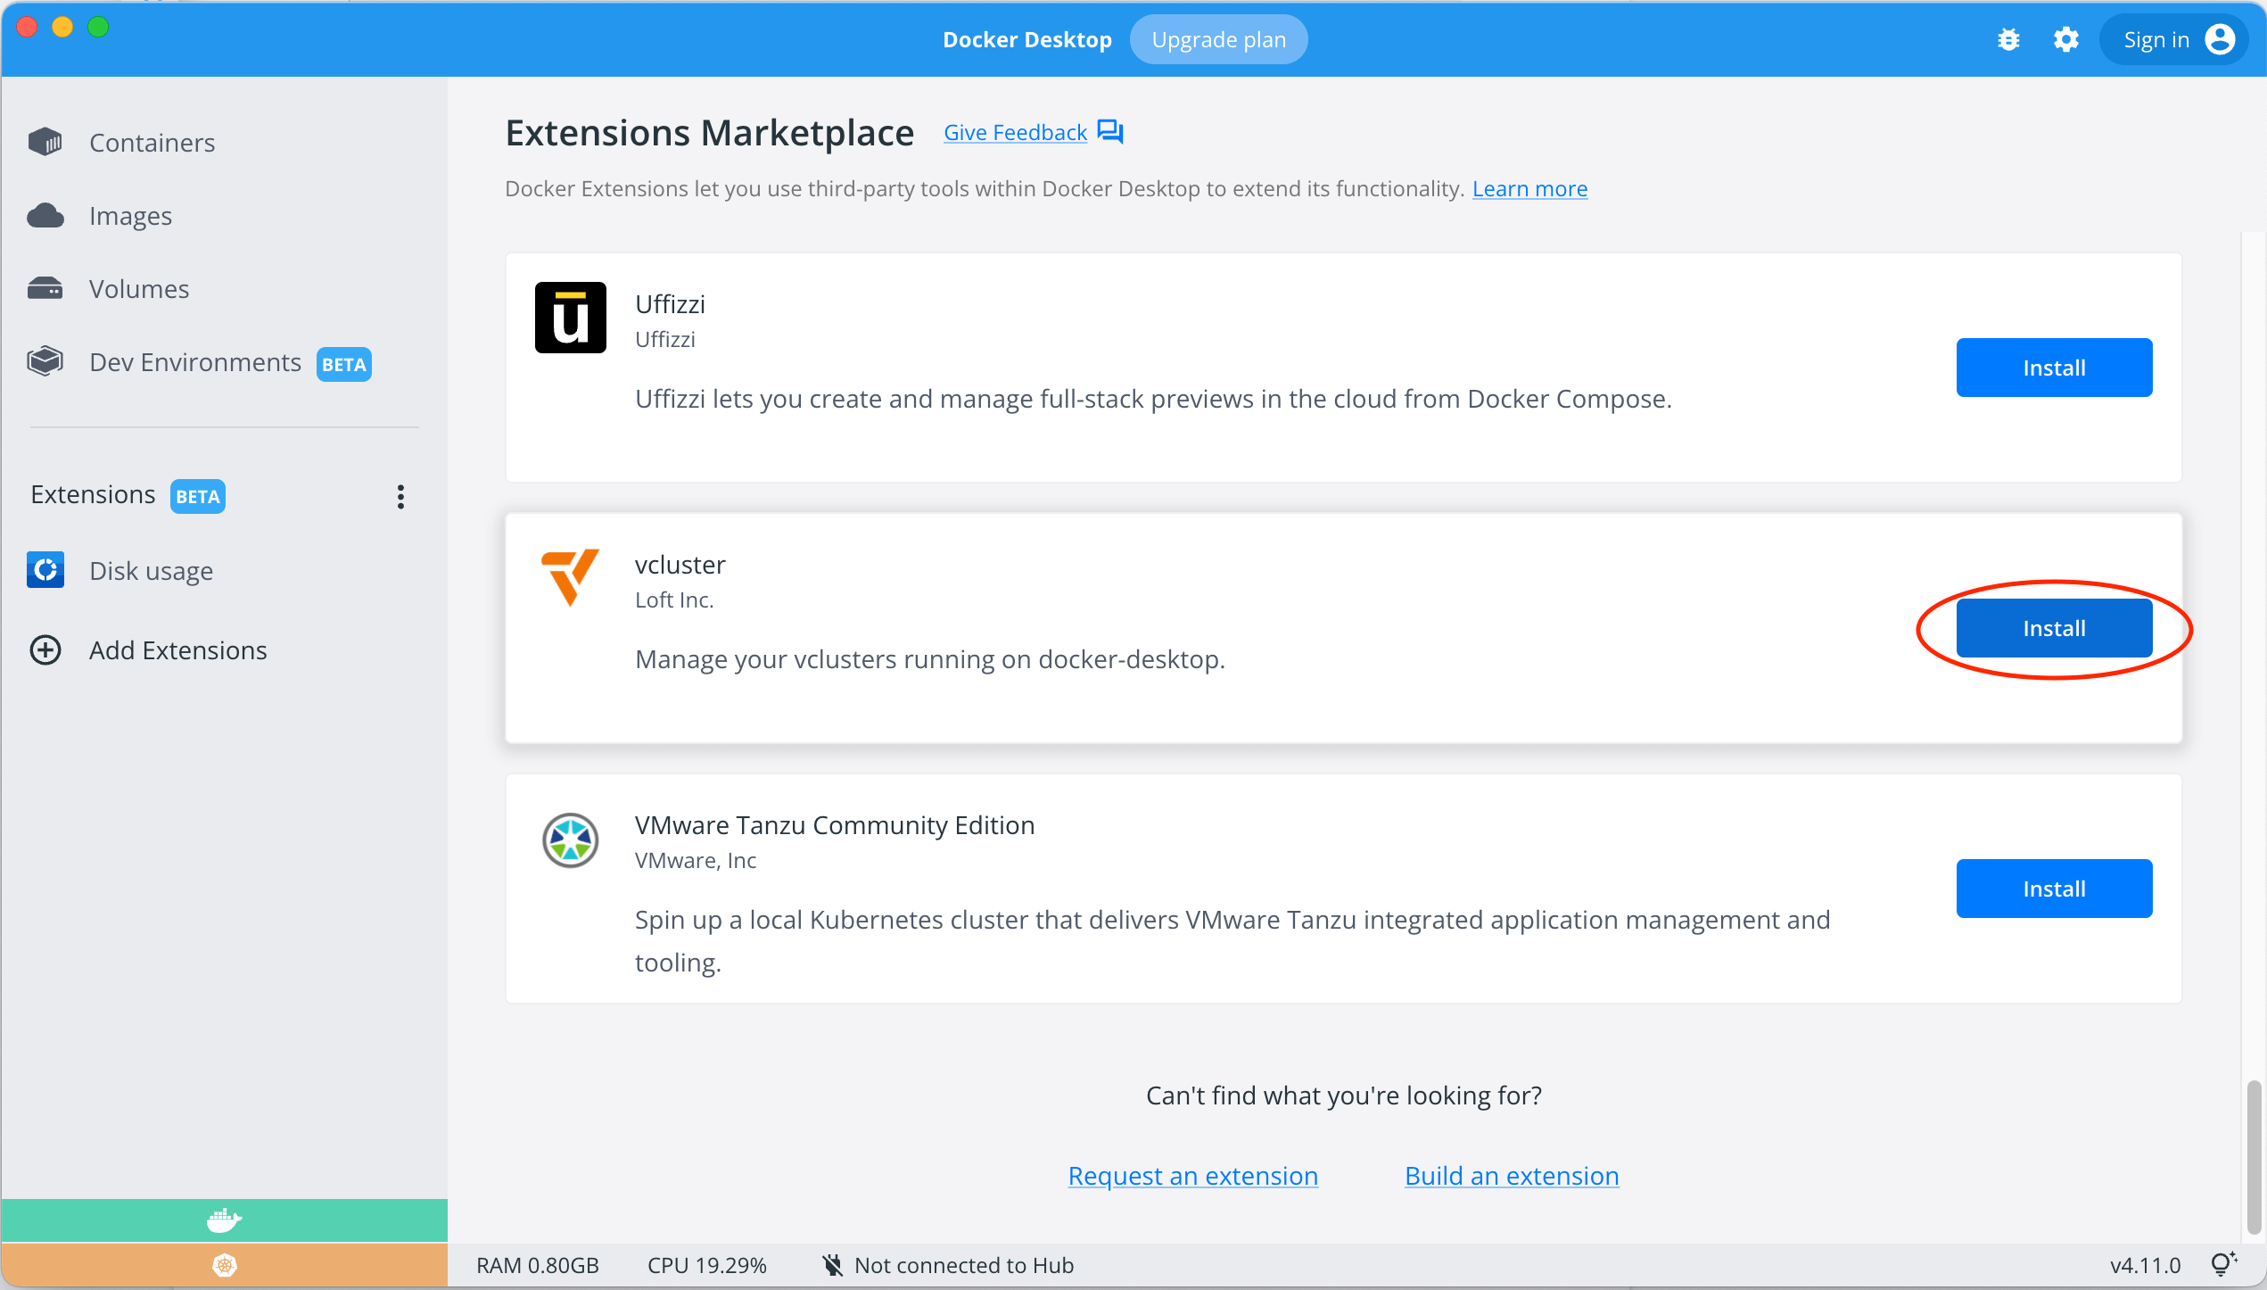Open the Containers section icon

coord(45,141)
